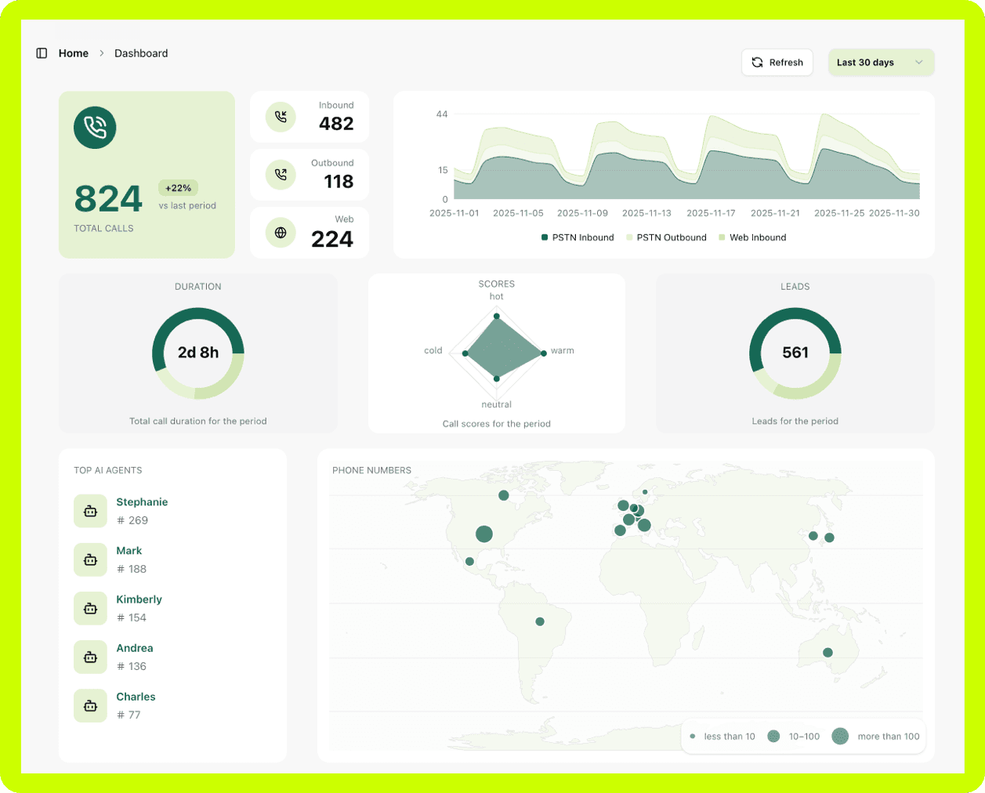Click Kimberly's robot agent icon
Image resolution: width=985 pixels, height=793 pixels.
[90, 608]
